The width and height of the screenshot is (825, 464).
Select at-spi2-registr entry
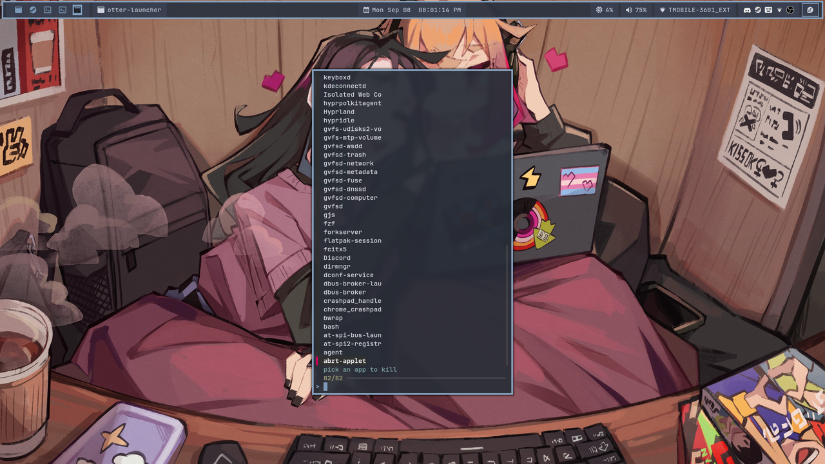click(353, 343)
